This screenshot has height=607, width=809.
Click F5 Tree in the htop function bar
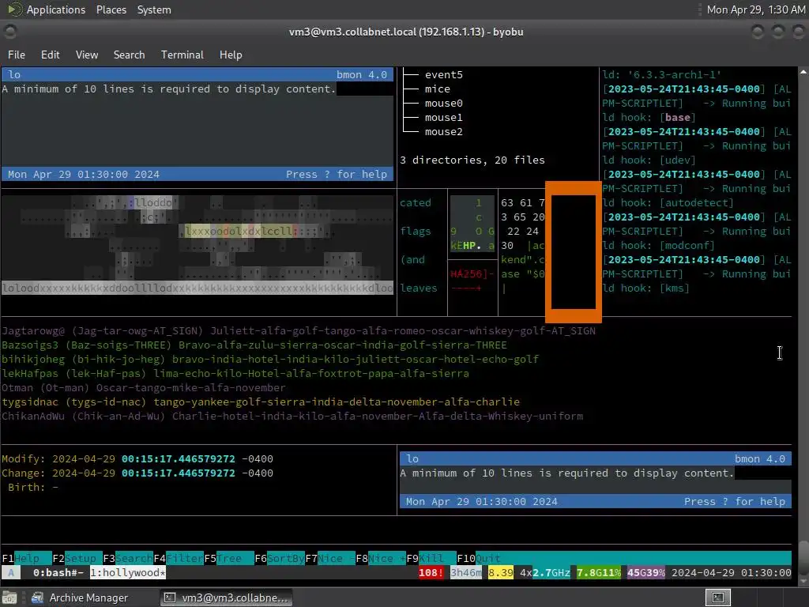pos(228,559)
